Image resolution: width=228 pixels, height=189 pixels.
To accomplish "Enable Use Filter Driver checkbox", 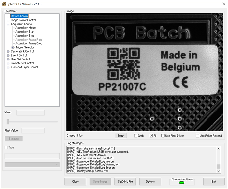I will coord(163,136).
